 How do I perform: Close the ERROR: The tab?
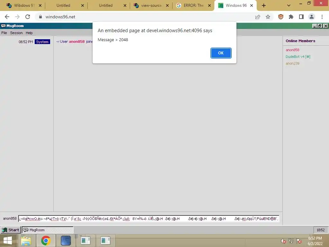click(x=209, y=5)
